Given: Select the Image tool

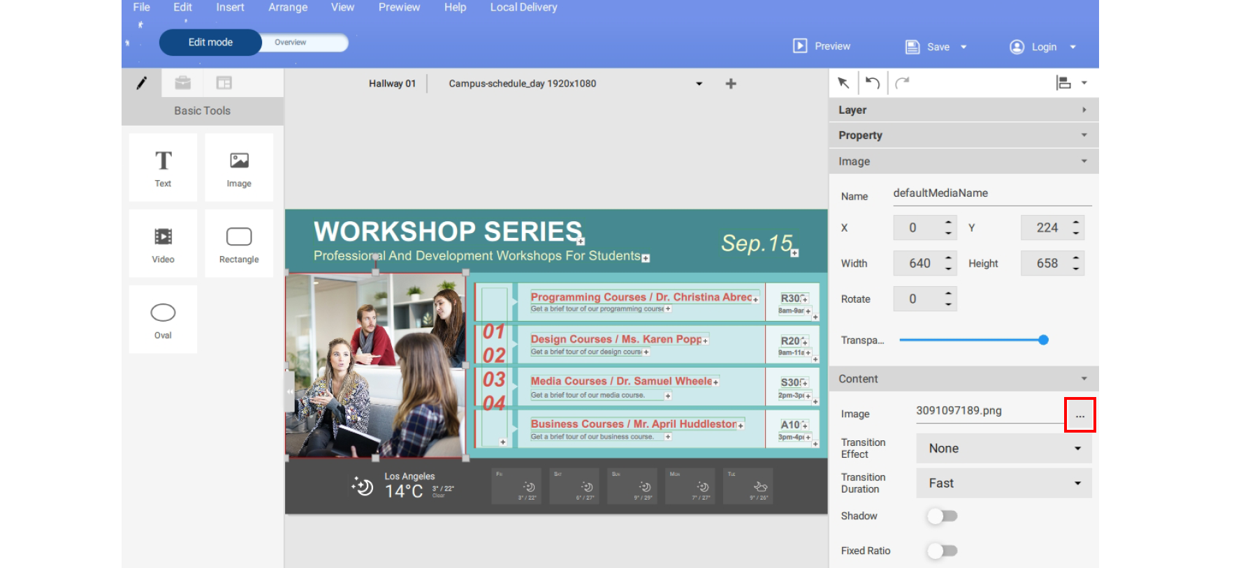Looking at the screenshot, I should [239, 167].
